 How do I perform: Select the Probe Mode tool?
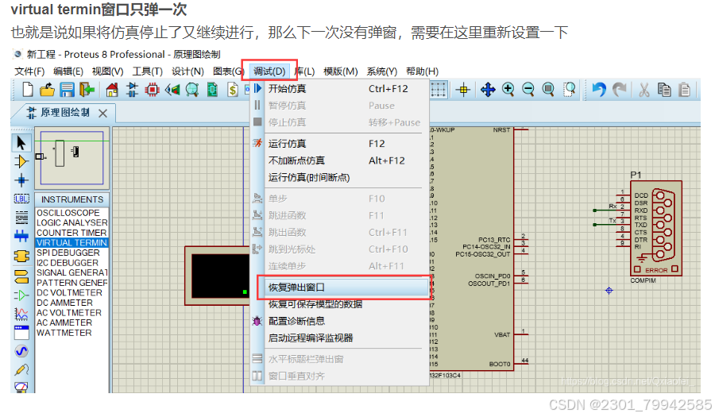point(21,369)
